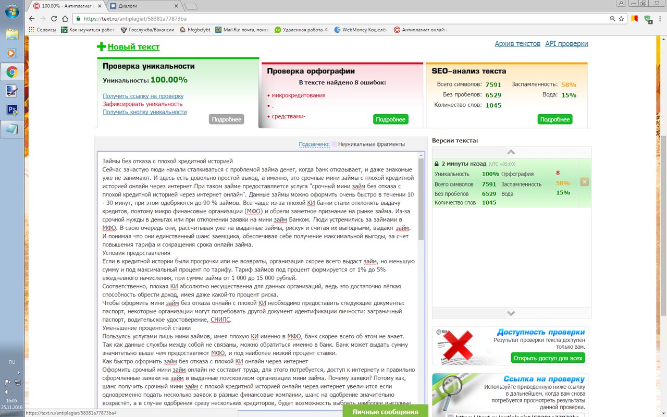The width and height of the screenshot is (667, 417).
Task: Click Получить ссылку на проверку
Action: tap(143, 96)
